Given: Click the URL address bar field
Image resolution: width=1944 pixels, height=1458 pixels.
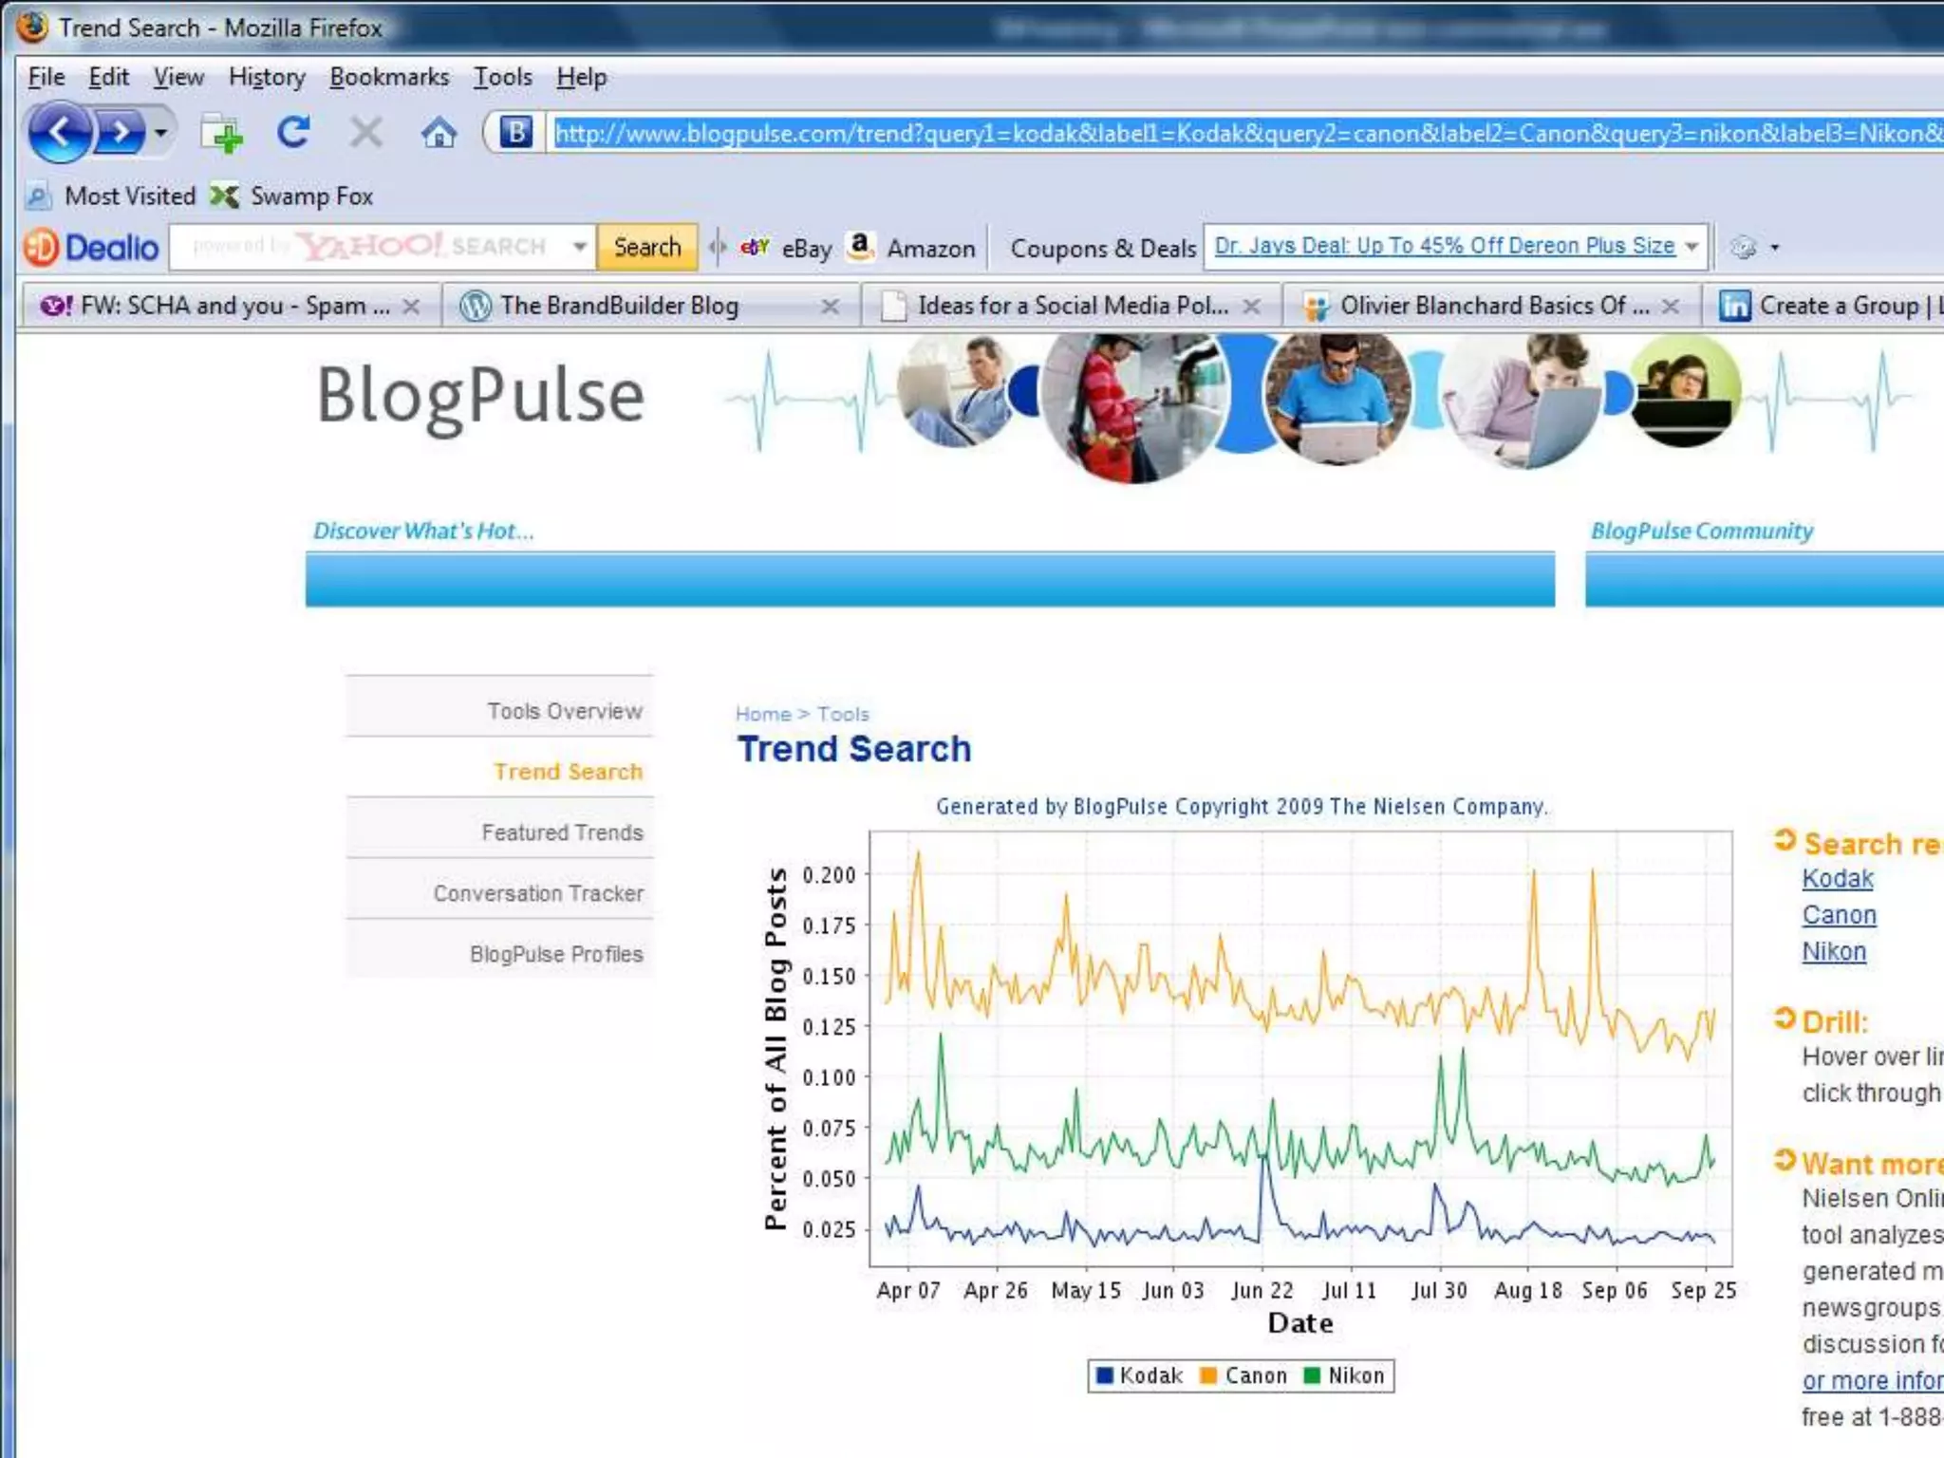Looking at the screenshot, I should (1234, 133).
